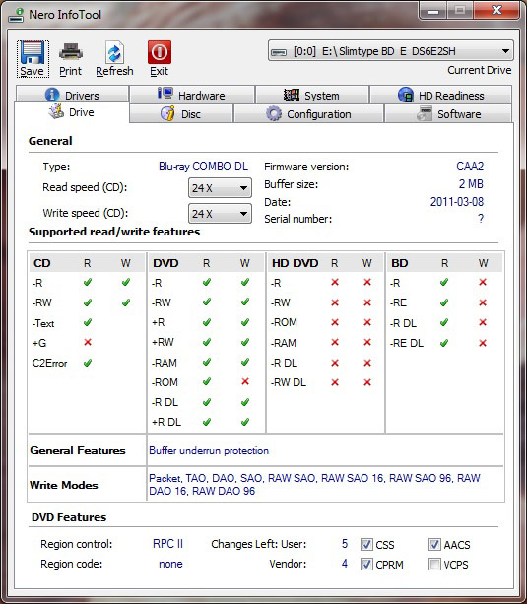Click the green check for C2Error read

pyautogui.click(x=88, y=363)
